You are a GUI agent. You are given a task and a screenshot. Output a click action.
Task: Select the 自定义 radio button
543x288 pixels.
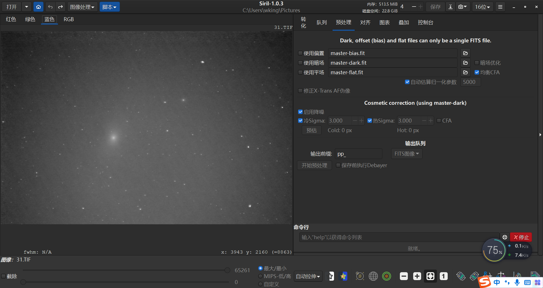tap(260, 284)
